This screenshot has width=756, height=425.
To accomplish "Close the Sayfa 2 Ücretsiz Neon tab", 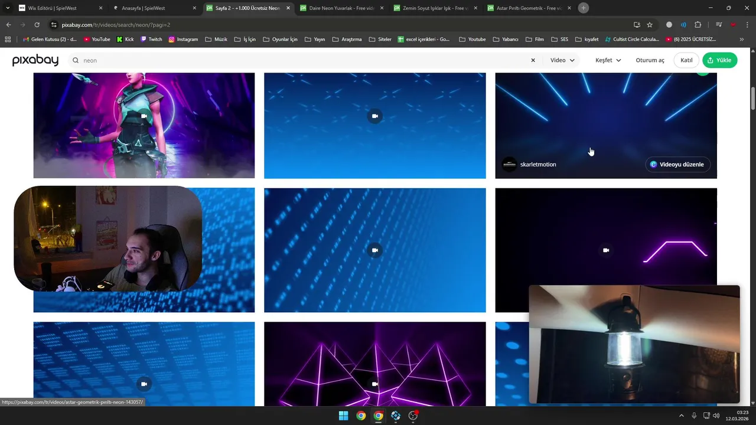I will pos(288,8).
